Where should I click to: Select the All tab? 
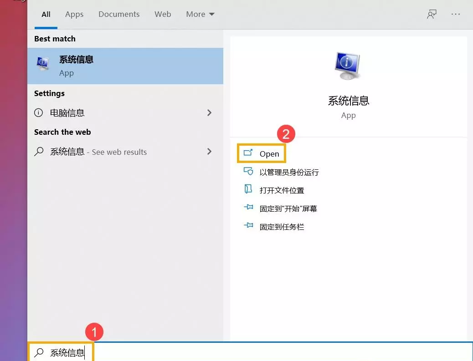pos(46,14)
